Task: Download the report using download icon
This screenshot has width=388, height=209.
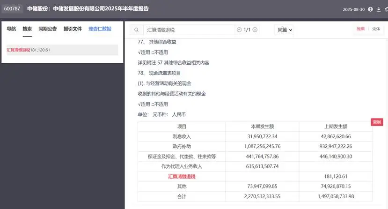Action: point(379,9)
